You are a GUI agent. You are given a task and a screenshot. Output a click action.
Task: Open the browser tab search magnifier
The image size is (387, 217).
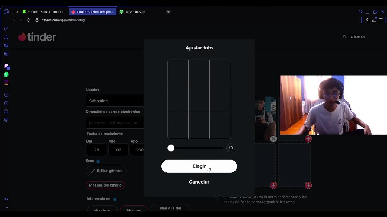pos(360,12)
